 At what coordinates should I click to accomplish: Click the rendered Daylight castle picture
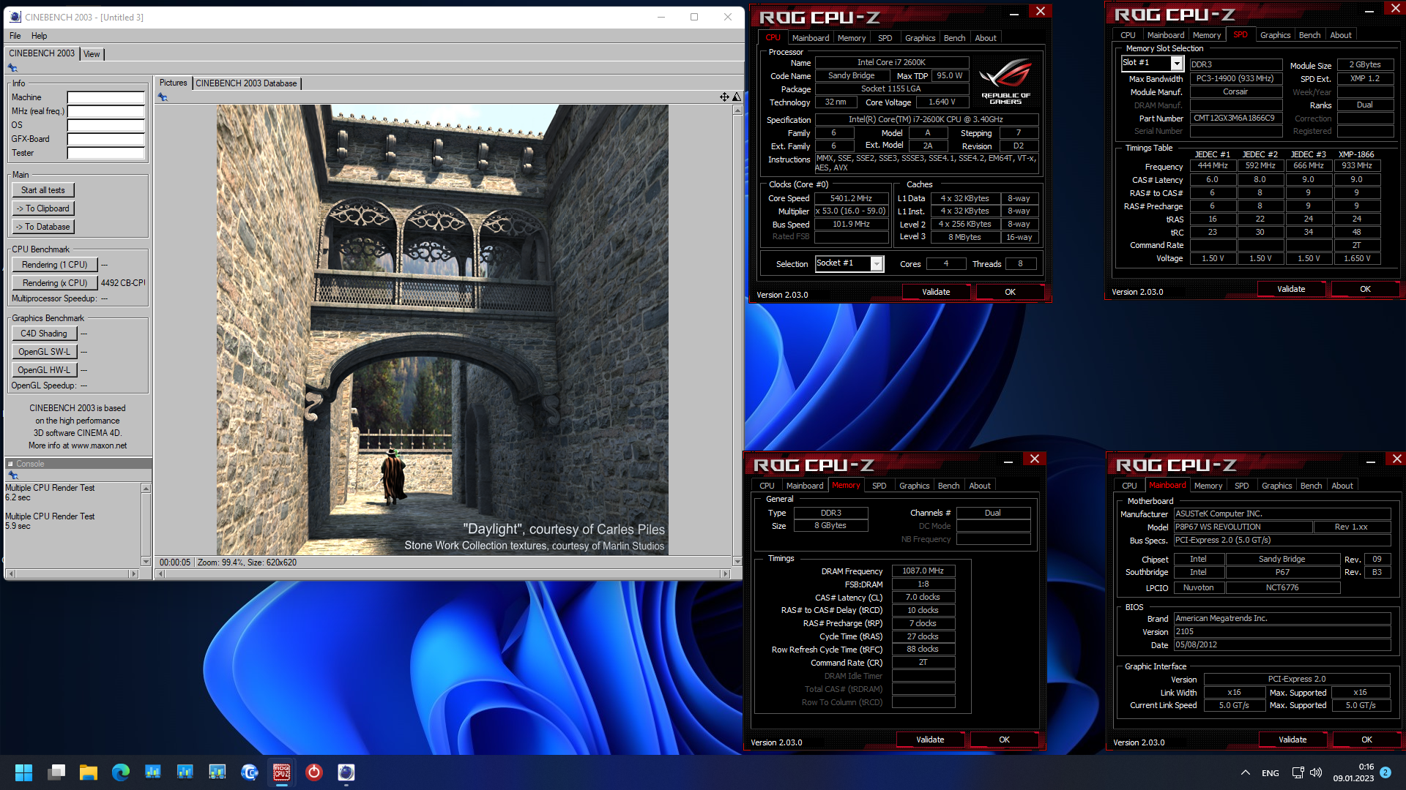coord(442,330)
